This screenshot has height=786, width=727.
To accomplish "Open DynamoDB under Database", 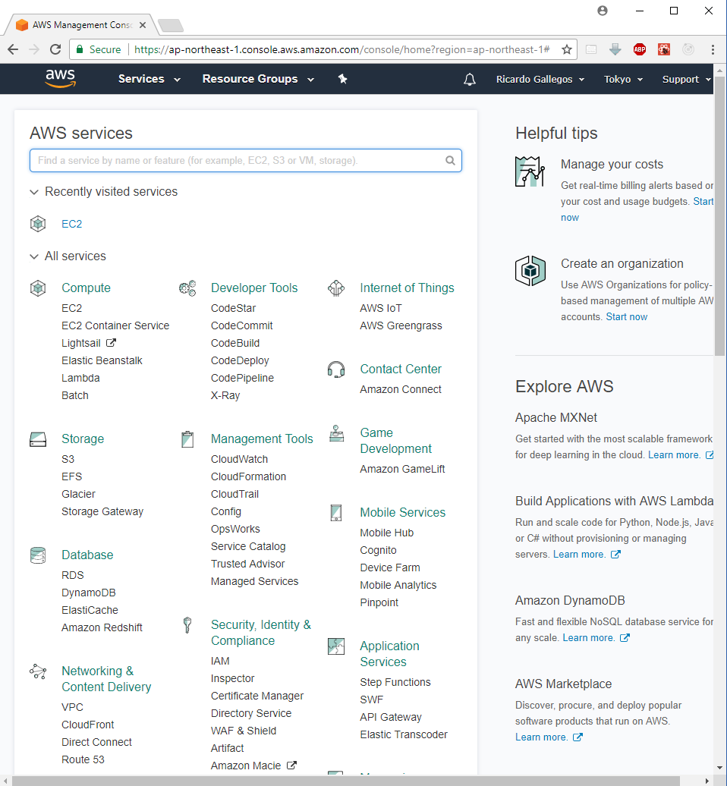I will (x=89, y=593).
